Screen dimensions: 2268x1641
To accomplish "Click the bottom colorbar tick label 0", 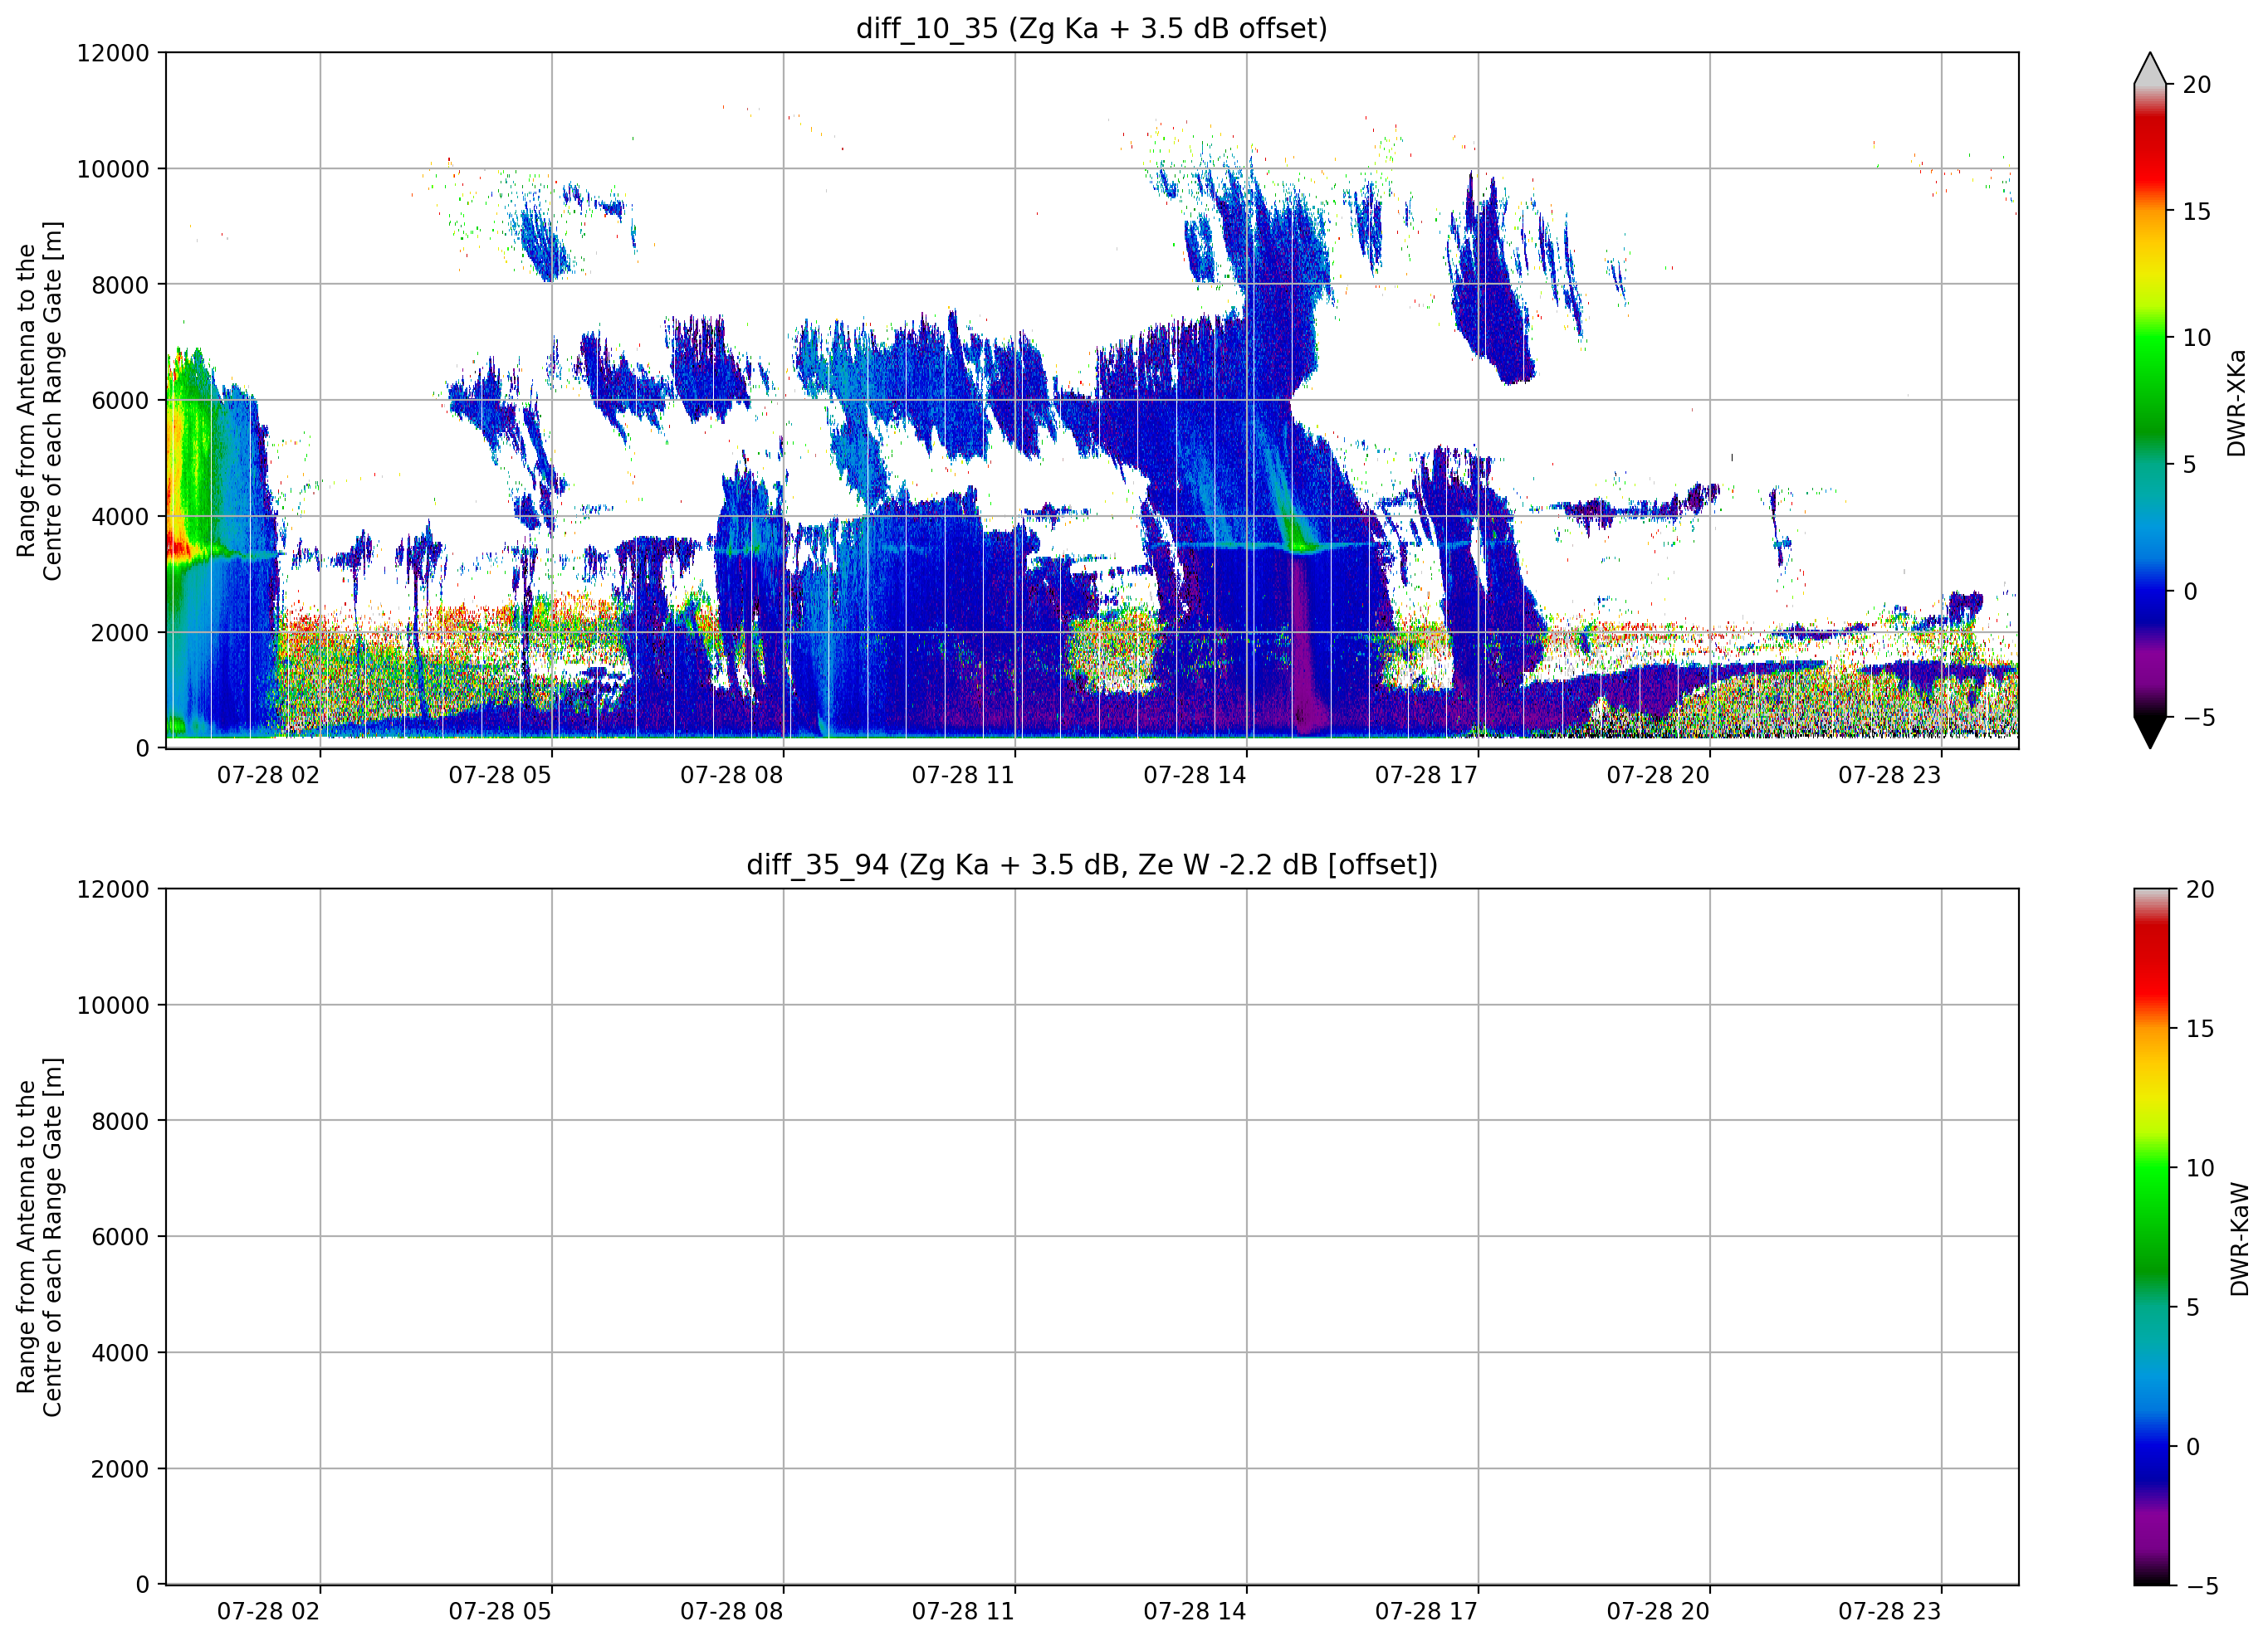I will [x=2193, y=1446].
